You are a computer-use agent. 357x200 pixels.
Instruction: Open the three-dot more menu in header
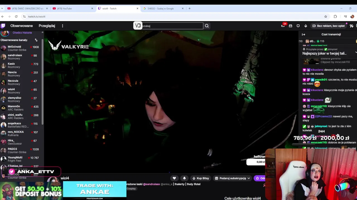(62, 26)
